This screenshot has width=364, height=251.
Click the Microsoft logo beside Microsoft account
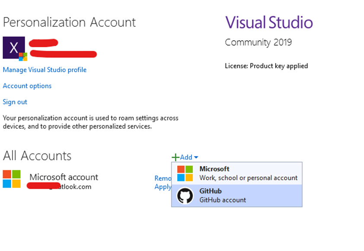pos(12,179)
